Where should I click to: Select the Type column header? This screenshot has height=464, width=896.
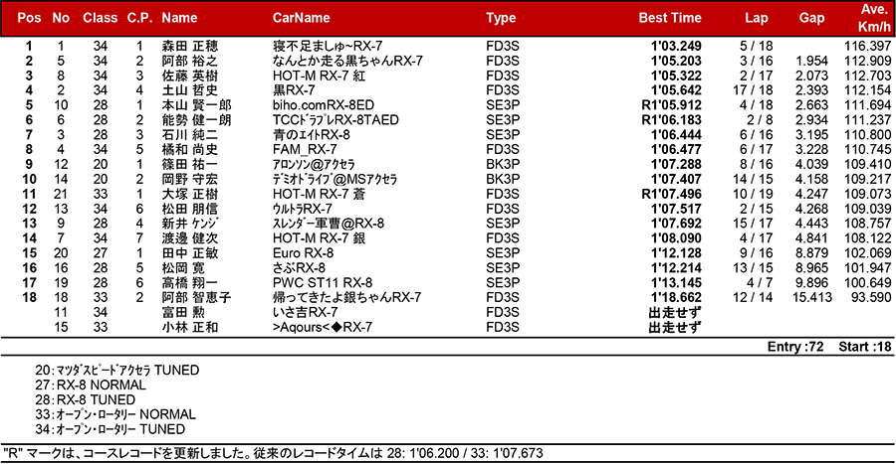coord(501,19)
